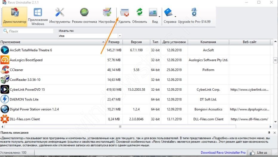Open the Настройки settings
Screen dimensions: 278x157
click(x=107, y=16)
